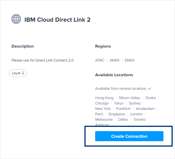Viewport: 175px width, 159px height.
Task: Click the Hong Kong location
Action: tap(104, 98)
